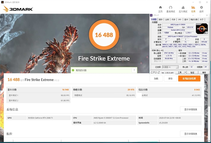Screen dimensions: 211x143
Task: Select the 物理测试 95.16 FPS row
Action: pos(104,95)
